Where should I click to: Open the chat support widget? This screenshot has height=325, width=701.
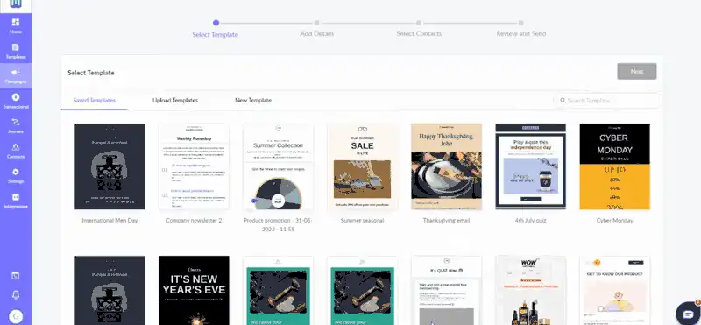[x=689, y=313]
